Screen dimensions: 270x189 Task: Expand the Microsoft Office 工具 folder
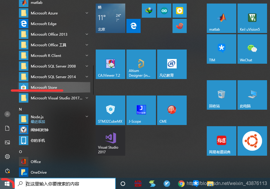[x=54, y=45]
